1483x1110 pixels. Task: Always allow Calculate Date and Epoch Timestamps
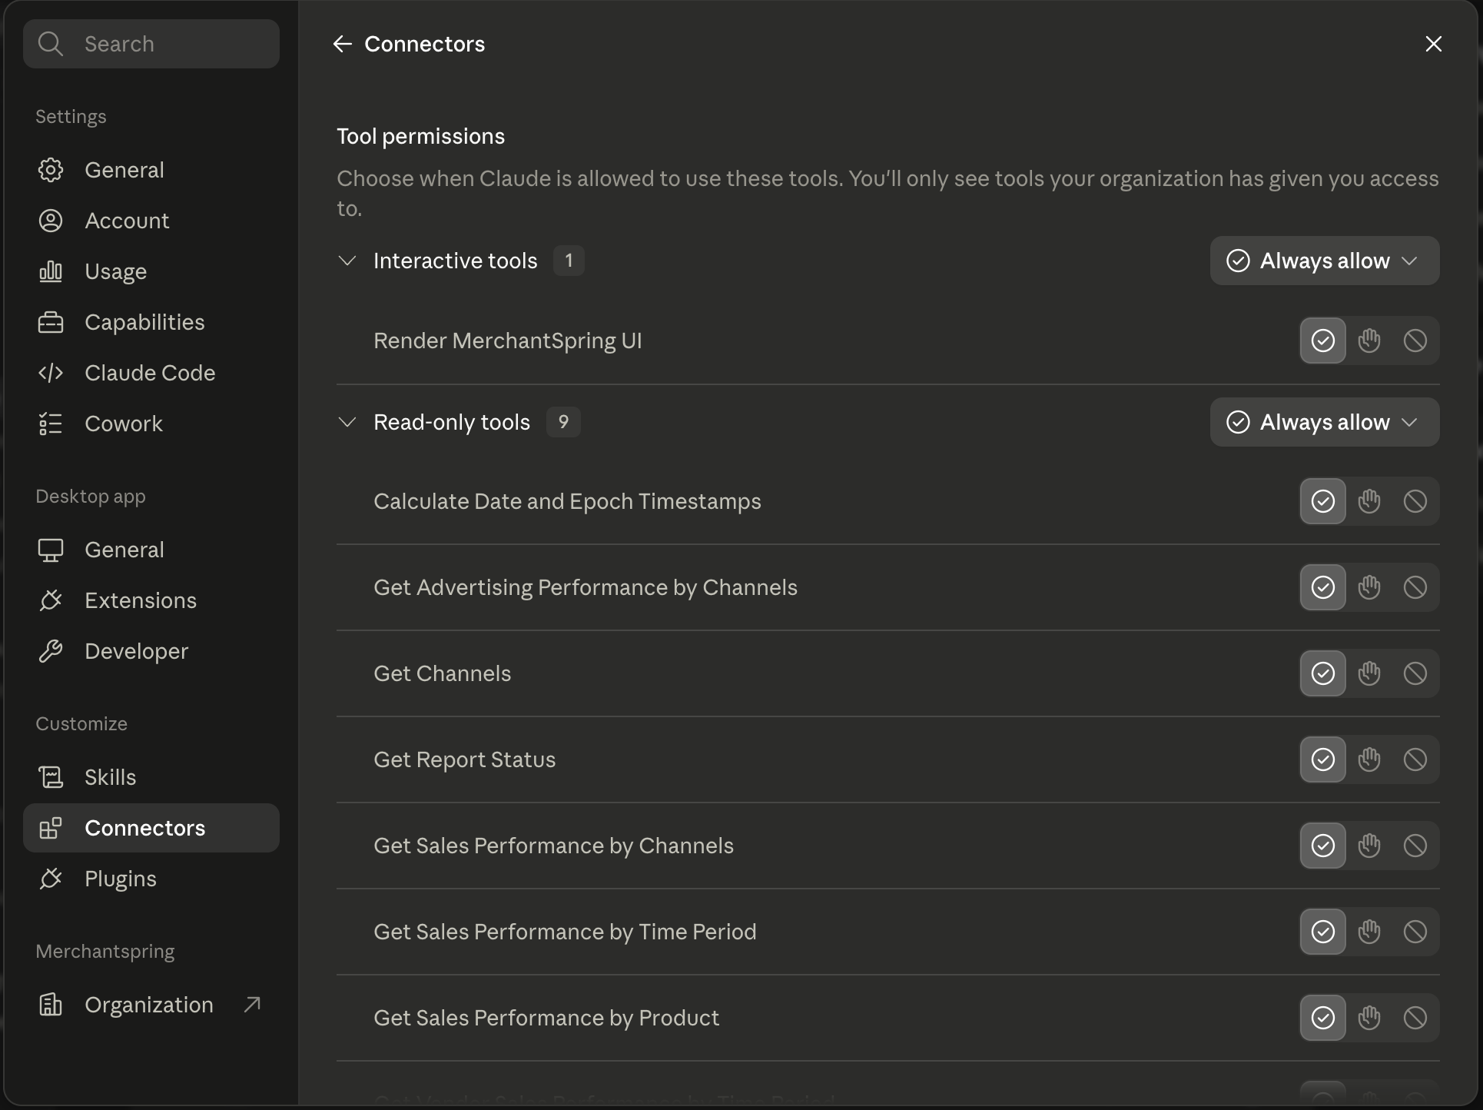[1323, 501]
